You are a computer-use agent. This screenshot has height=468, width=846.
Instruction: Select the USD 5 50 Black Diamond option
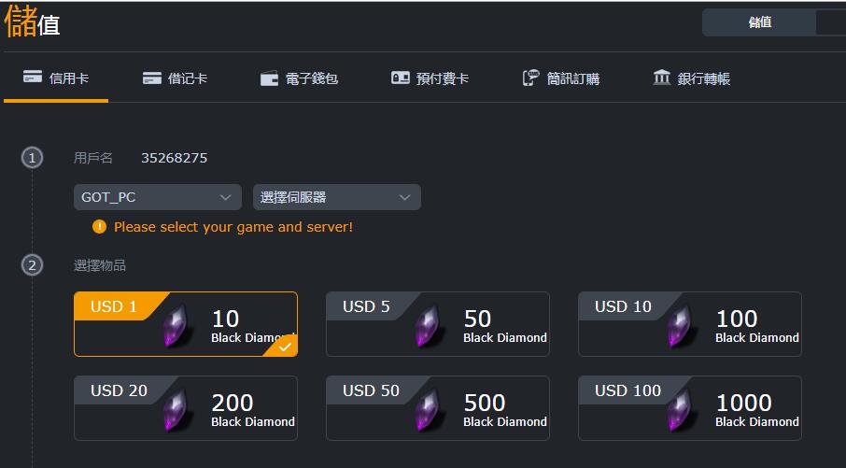[438, 324]
